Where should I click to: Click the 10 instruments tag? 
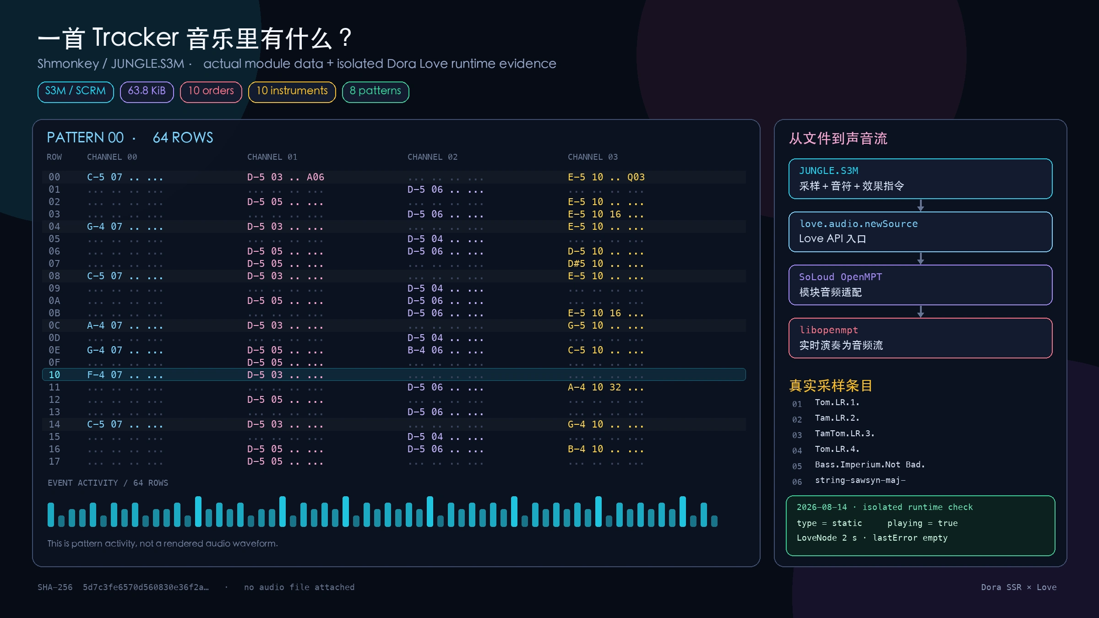[292, 92]
